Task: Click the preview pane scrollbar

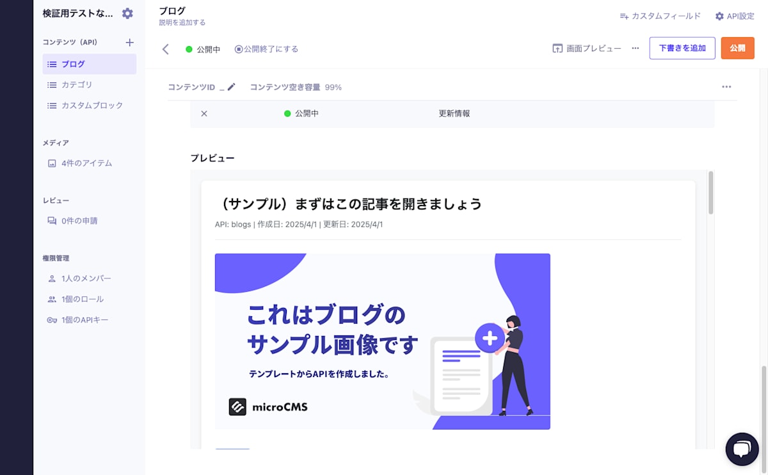Action: click(711, 193)
